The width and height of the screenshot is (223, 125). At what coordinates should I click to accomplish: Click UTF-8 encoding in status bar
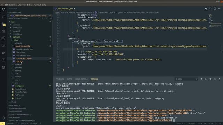(x=200, y=124)
